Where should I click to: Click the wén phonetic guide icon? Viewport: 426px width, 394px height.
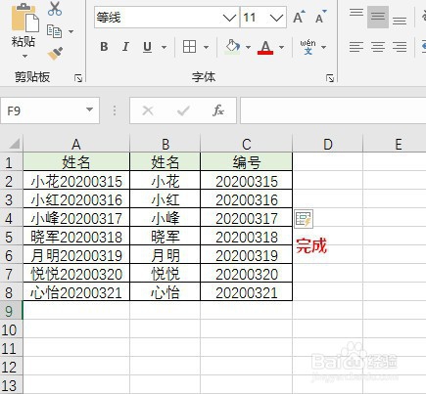(308, 47)
